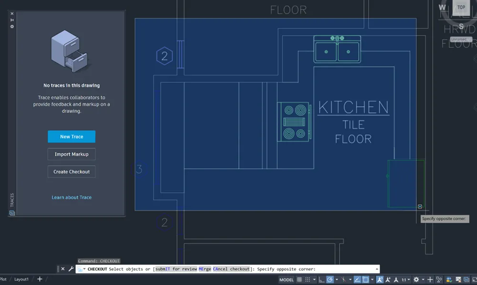Click the object snap tracking icon

pyautogui.click(x=356, y=280)
